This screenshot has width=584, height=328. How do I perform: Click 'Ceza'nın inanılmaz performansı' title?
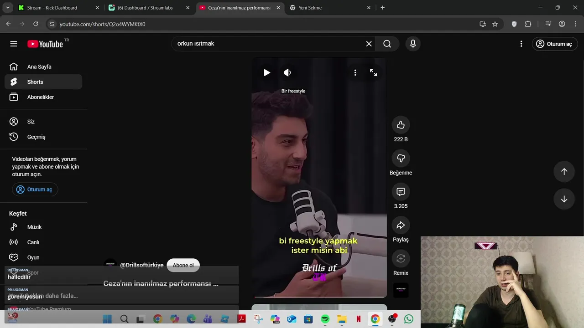point(161,283)
